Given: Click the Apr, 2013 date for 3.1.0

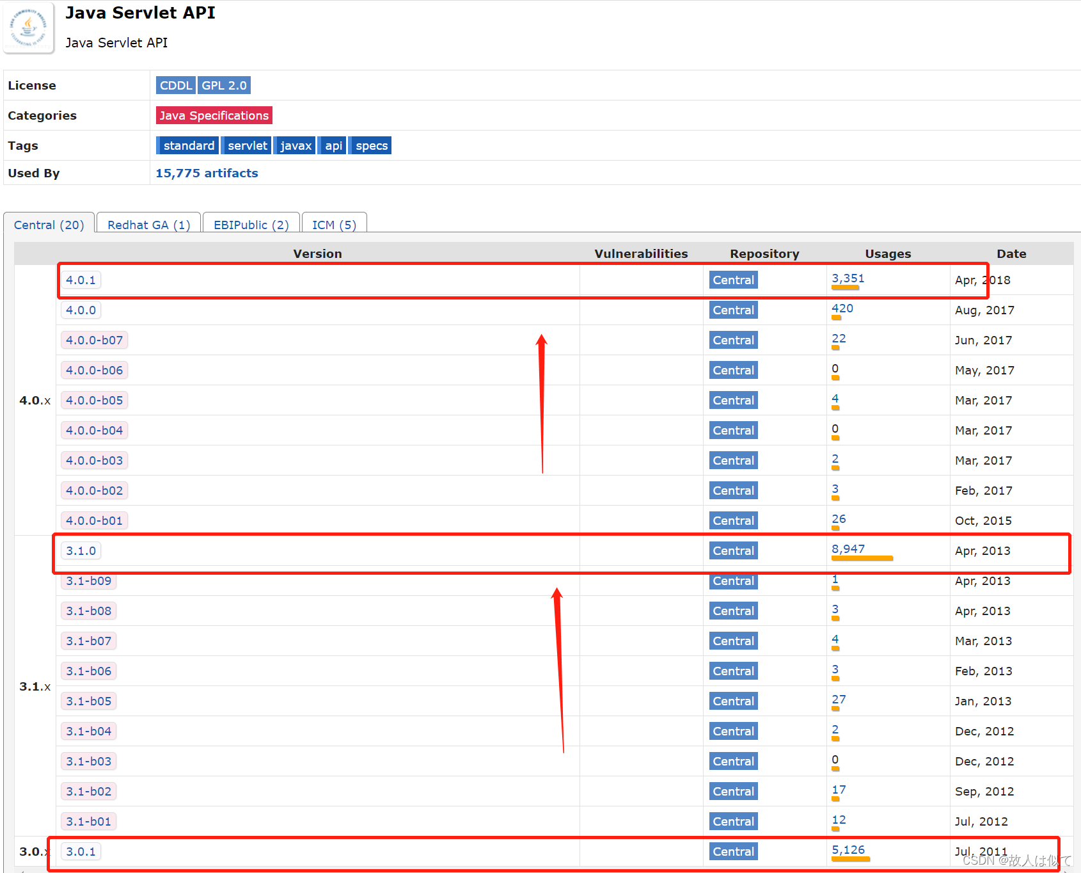Looking at the screenshot, I should click(x=982, y=550).
